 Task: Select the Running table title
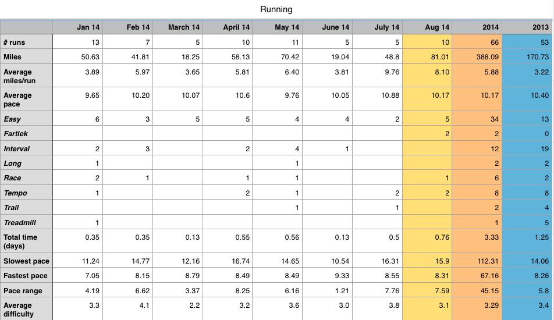click(x=276, y=9)
